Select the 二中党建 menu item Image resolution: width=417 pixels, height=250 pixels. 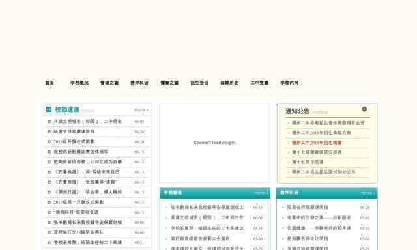coord(259,83)
